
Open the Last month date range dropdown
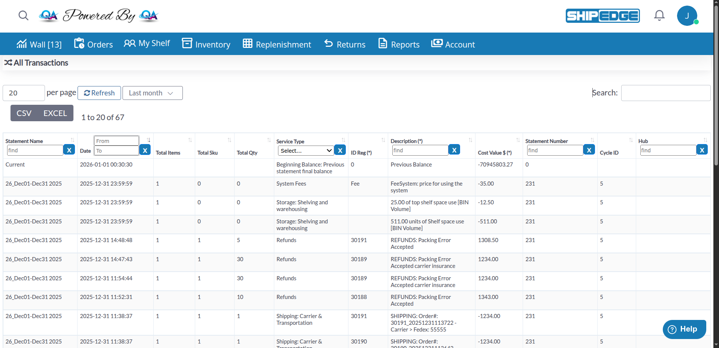pos(152,93)
